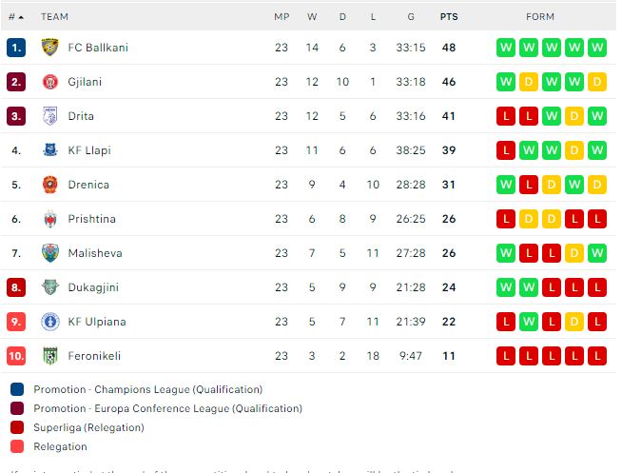Click the FORM column header
This screenshot has height=473, width=622.
[x=540, y=17]
